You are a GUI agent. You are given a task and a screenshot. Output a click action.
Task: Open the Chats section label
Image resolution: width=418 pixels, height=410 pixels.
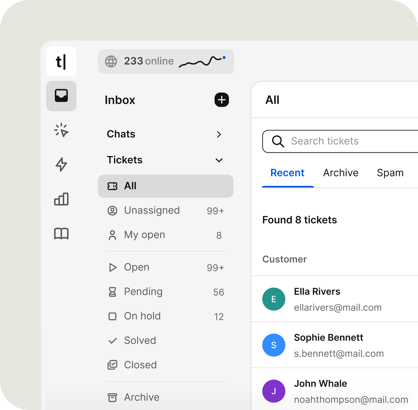(x=121, y=134)
